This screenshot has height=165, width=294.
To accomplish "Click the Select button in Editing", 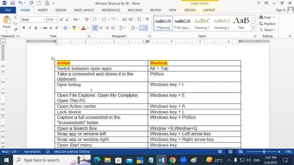I will tap(267, 30).
